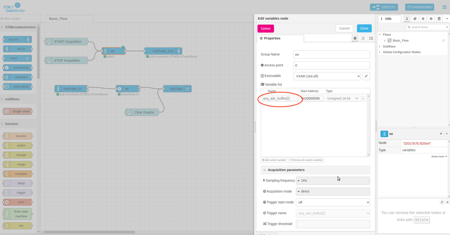Screen dimensions: 450x235
Task: Open the hamburger main menu
Action: tap(444, 7)
